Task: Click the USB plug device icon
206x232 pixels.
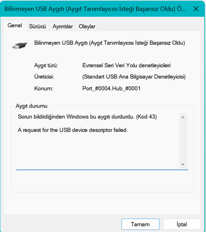Action: [x=19, y=45]
